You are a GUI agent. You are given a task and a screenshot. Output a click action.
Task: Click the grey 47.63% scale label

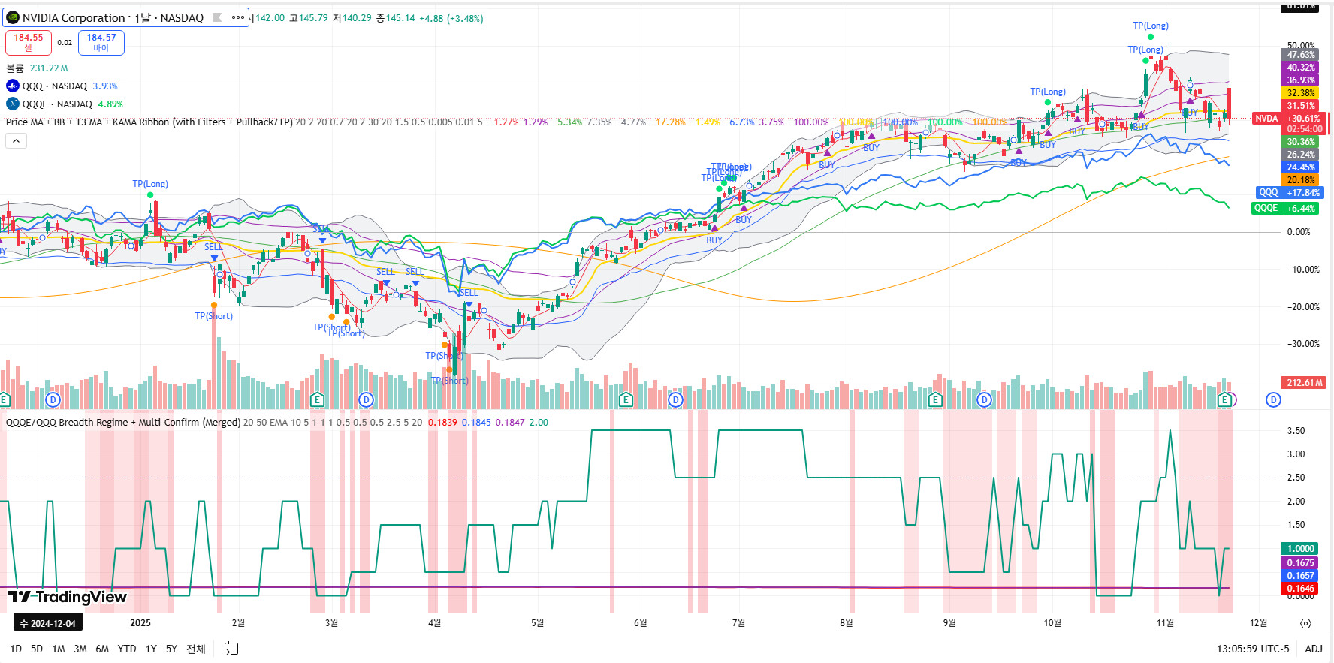pos(1301,55)
